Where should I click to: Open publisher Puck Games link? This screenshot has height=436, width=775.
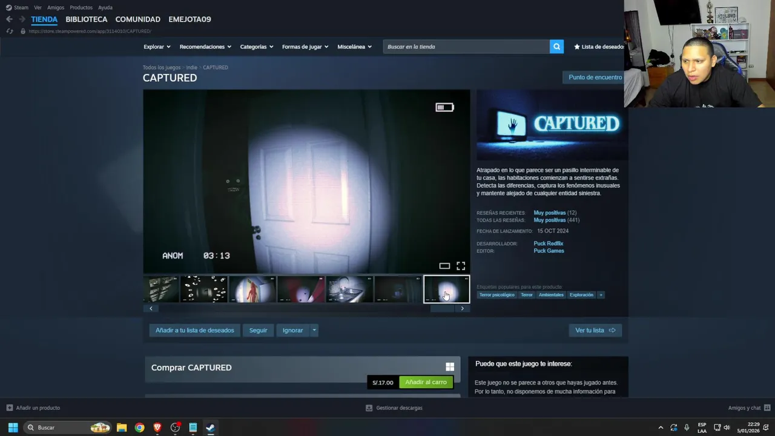[x=549, y=251]
